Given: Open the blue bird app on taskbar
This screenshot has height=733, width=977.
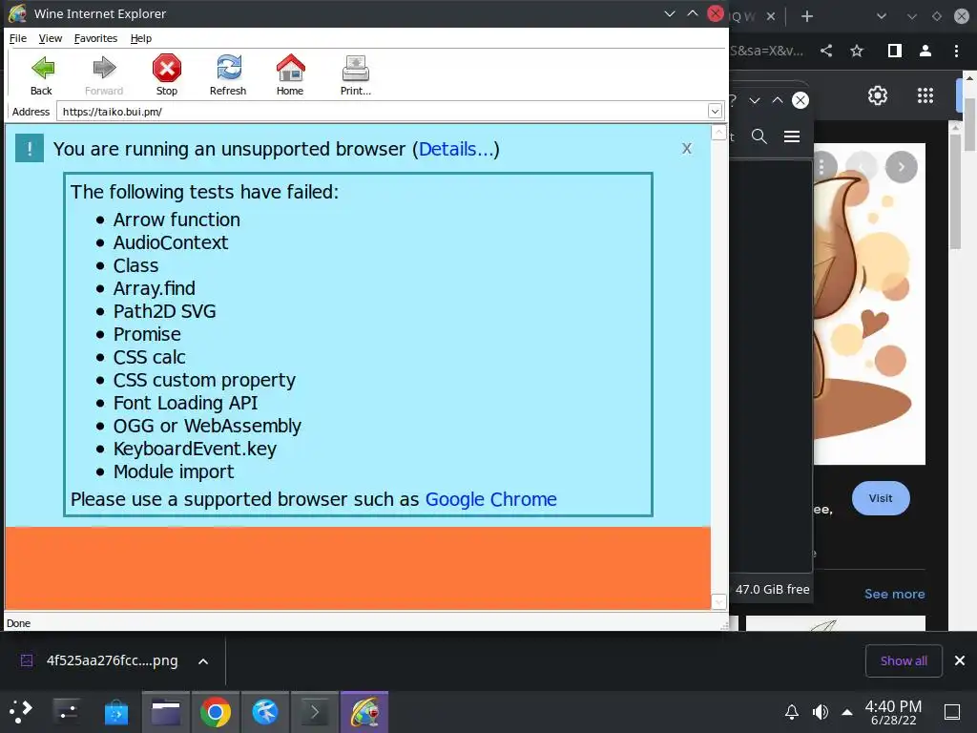Looking at the screenshot, I should click(265, 712).
